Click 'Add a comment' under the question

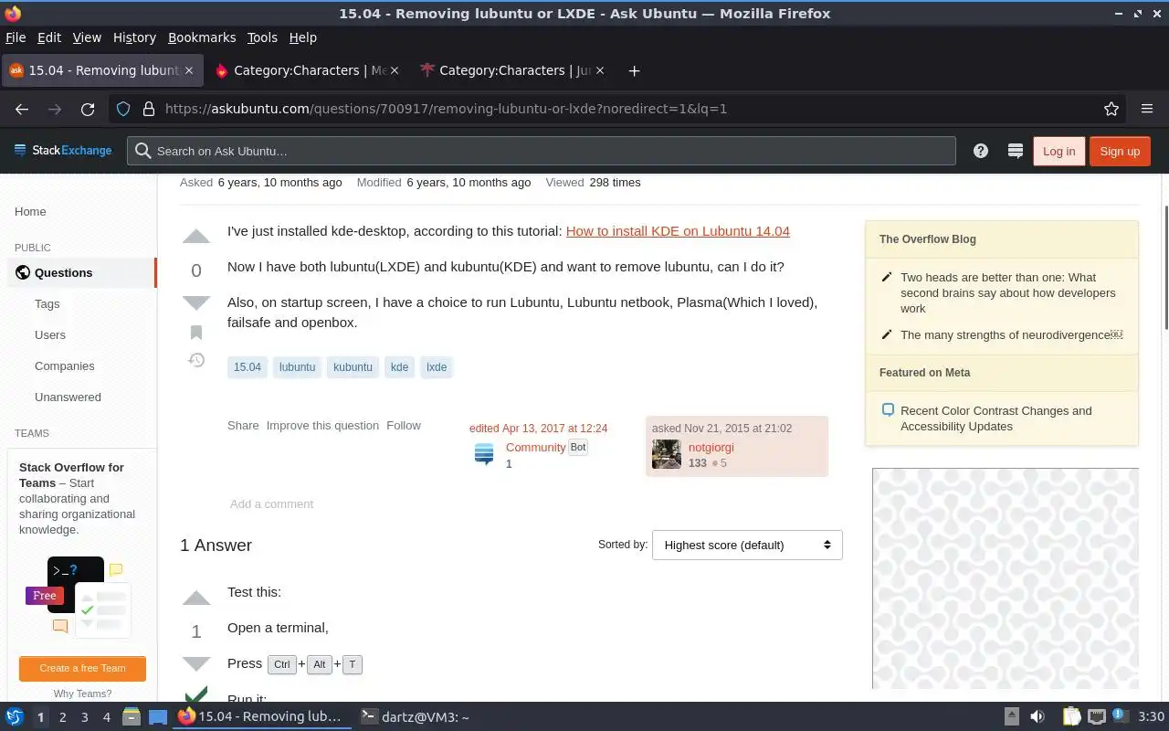271,504
